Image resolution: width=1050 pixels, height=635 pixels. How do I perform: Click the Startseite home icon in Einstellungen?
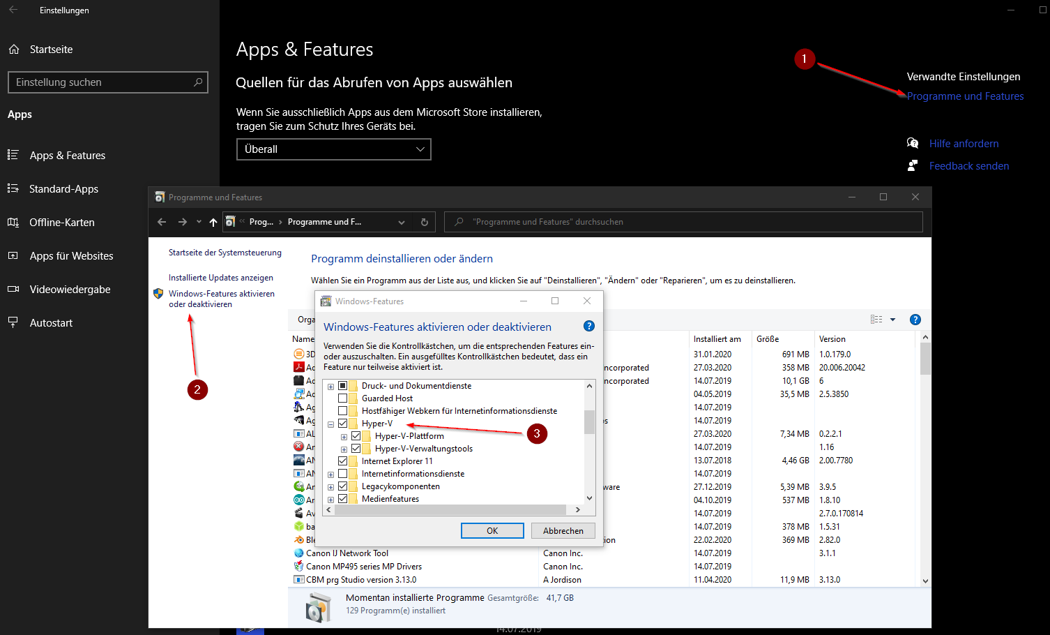pos(14,50)
